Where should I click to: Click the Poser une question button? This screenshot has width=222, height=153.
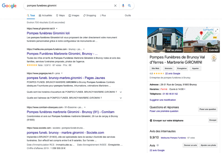[208, 109]
